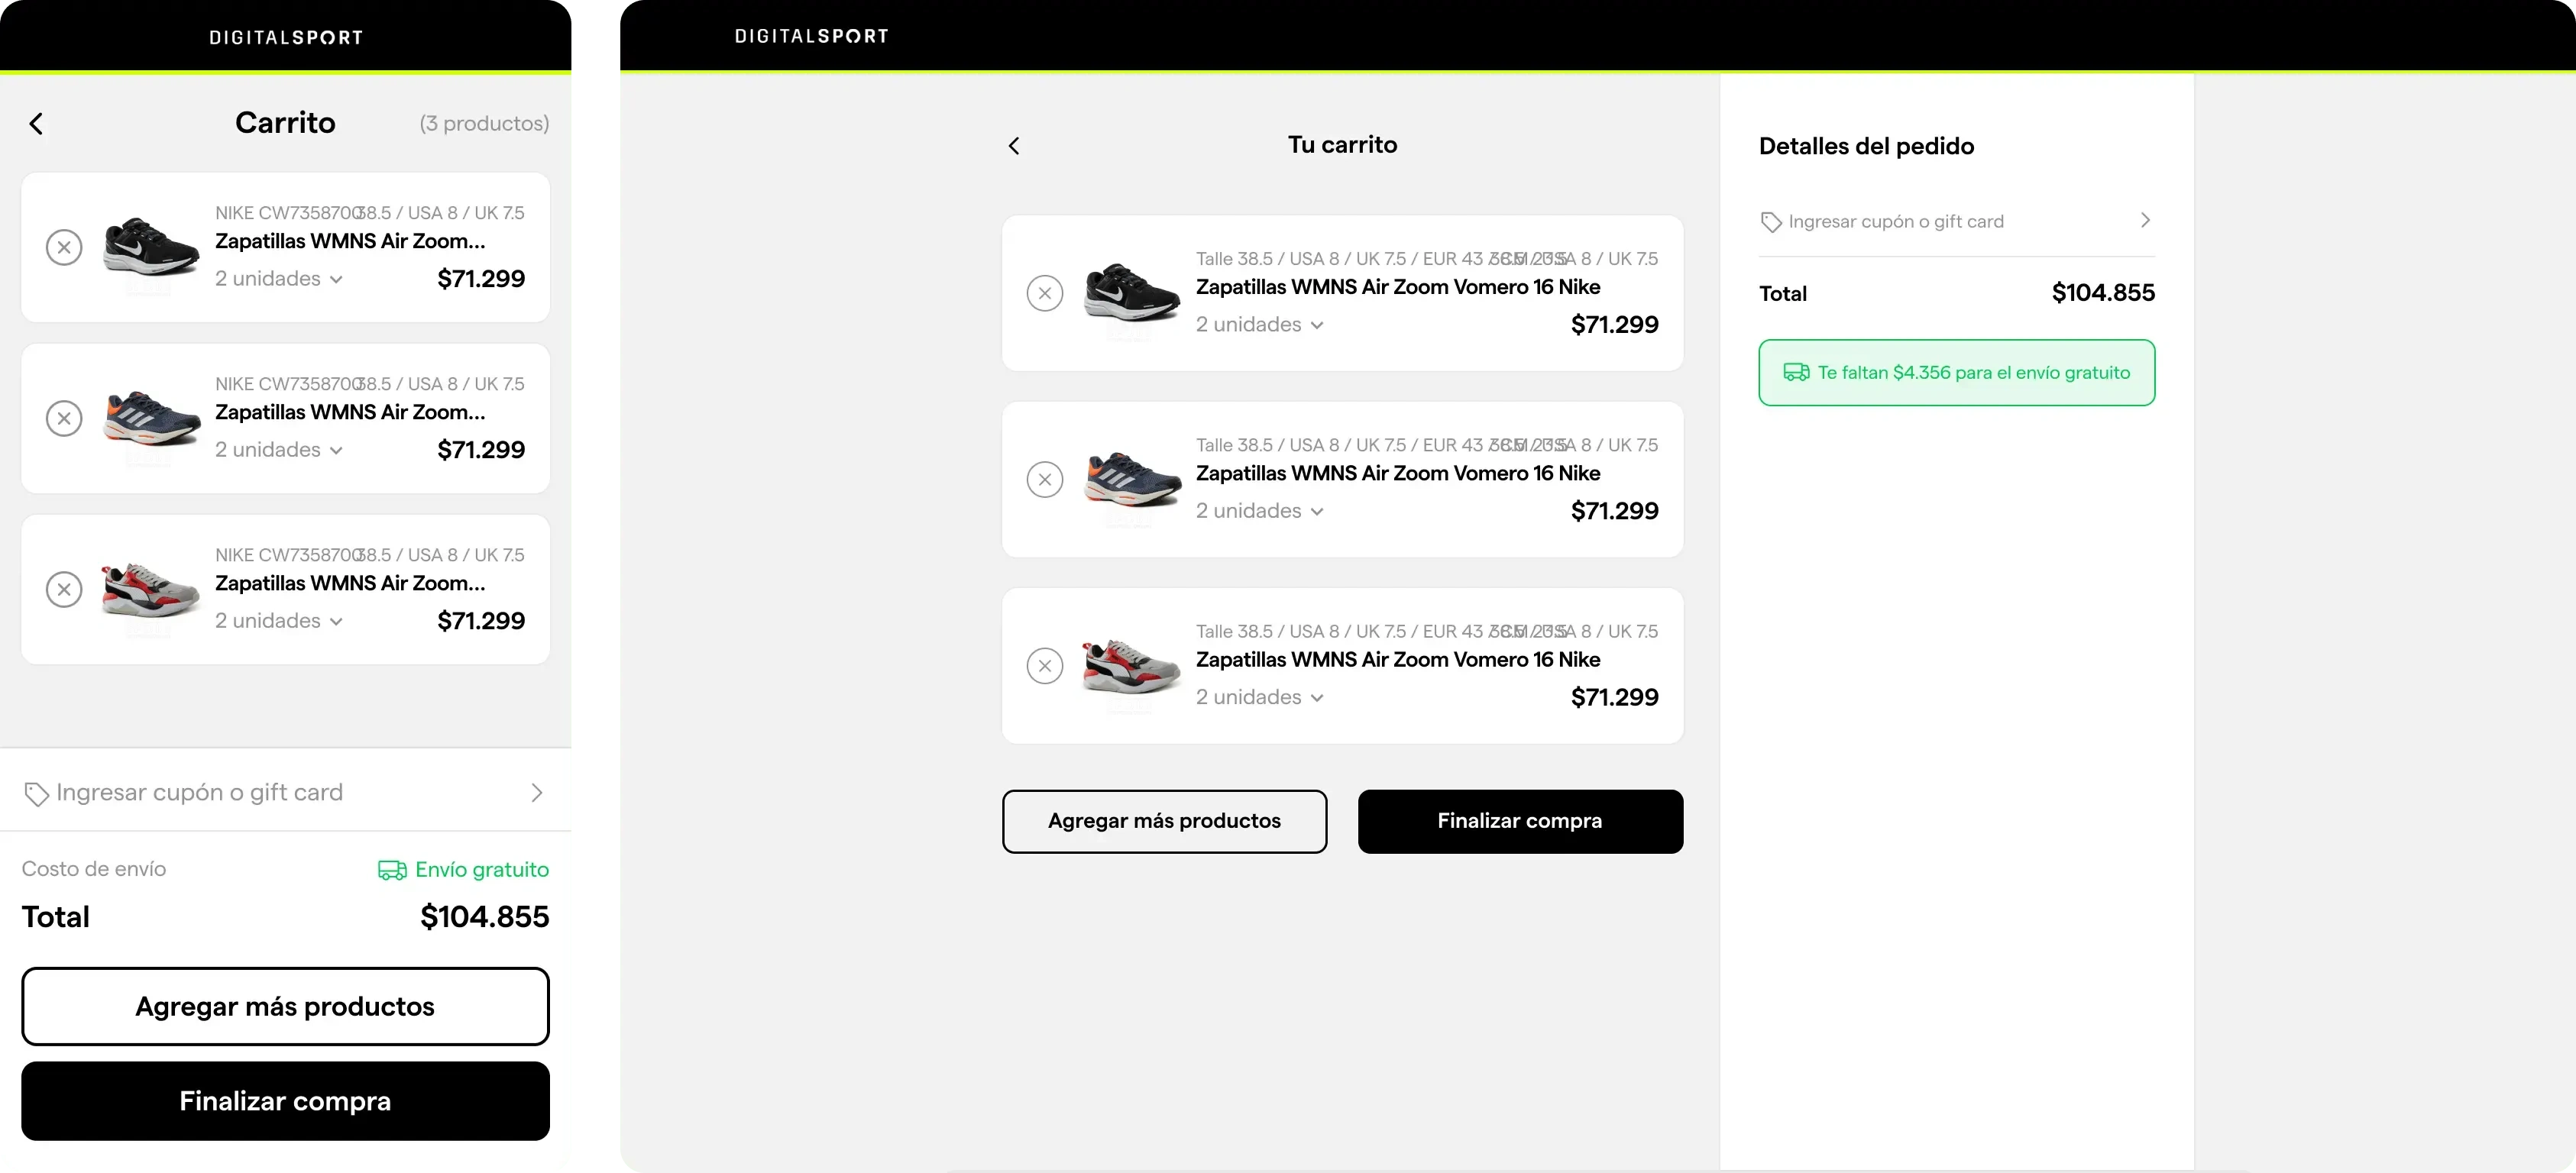Remove navy shoe from desktop cart
This screenshot has height=1173, width=2576.
pos(1044,480)
